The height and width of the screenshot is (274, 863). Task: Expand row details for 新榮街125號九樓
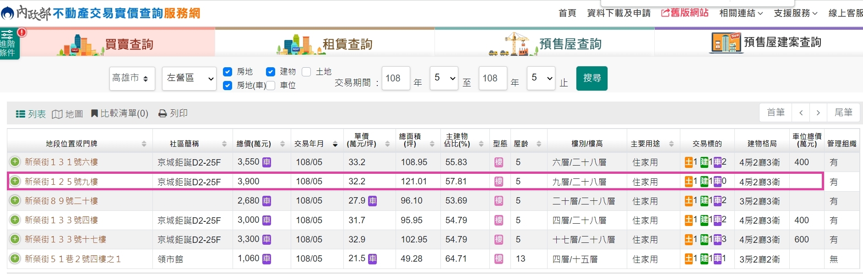[x=15, y=181]
